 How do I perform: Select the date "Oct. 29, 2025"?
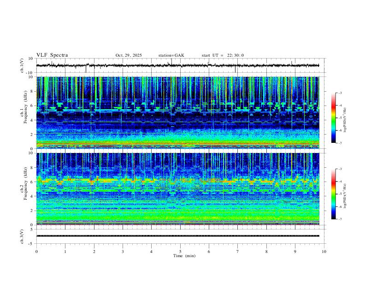[129, 55]
